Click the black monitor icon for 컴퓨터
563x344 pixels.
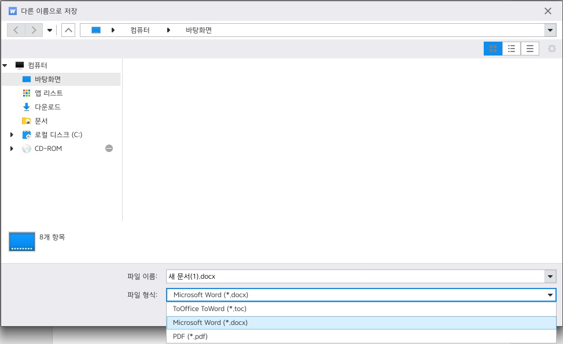click(x=20, y=65)
